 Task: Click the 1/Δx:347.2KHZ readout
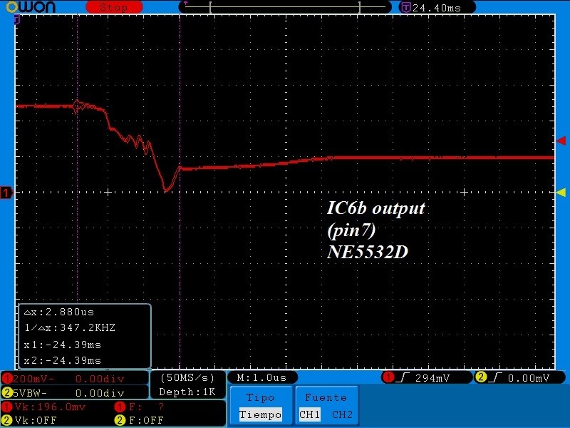(x=70, y=328)
